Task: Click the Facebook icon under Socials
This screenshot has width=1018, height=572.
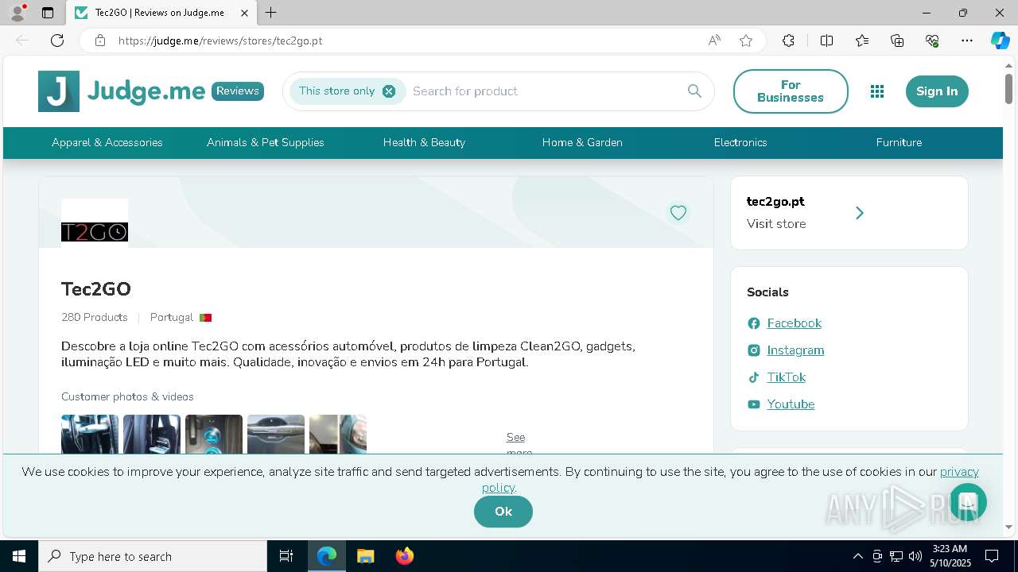Action: (x=754, y=323)
